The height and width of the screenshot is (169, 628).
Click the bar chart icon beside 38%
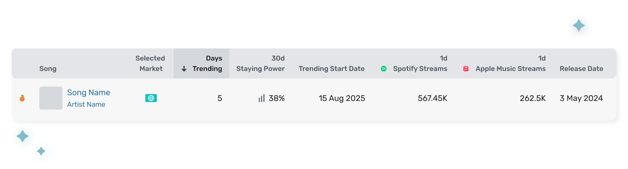pyautogui.click(x=261, y=98)
